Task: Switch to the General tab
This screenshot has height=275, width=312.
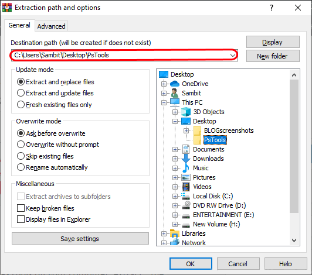Action: pyautogui.click(x=19, y=25)
